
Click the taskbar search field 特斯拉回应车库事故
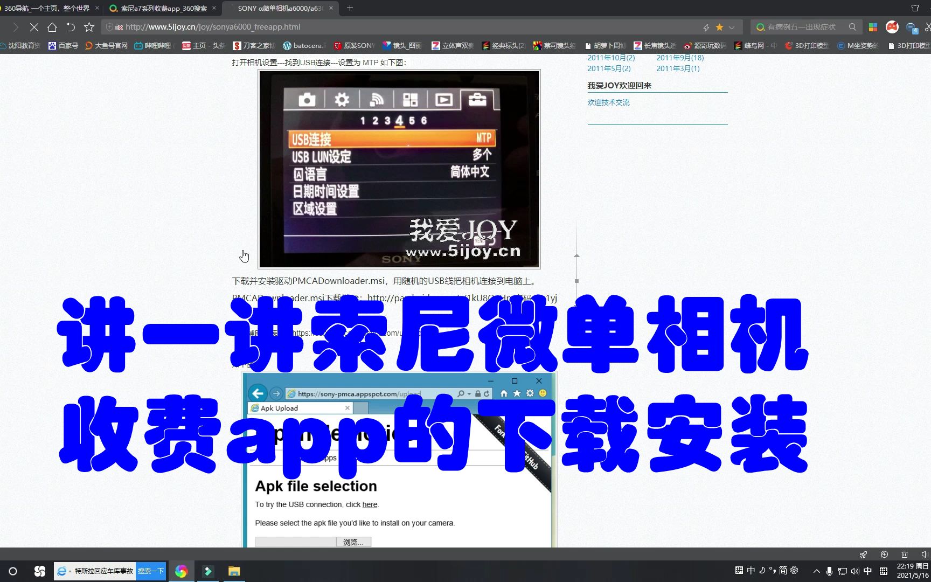click(x=95, y=571)
